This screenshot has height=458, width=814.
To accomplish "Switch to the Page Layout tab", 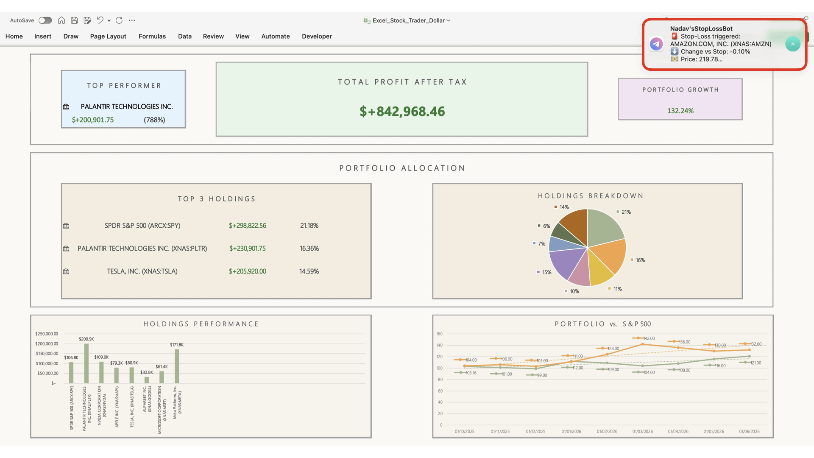I will pos(108,36).
